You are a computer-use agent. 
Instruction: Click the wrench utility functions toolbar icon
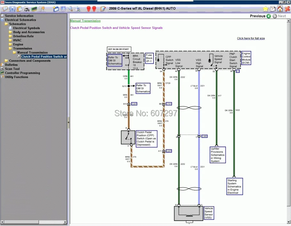pyautogui.click(x=42, y=9)
